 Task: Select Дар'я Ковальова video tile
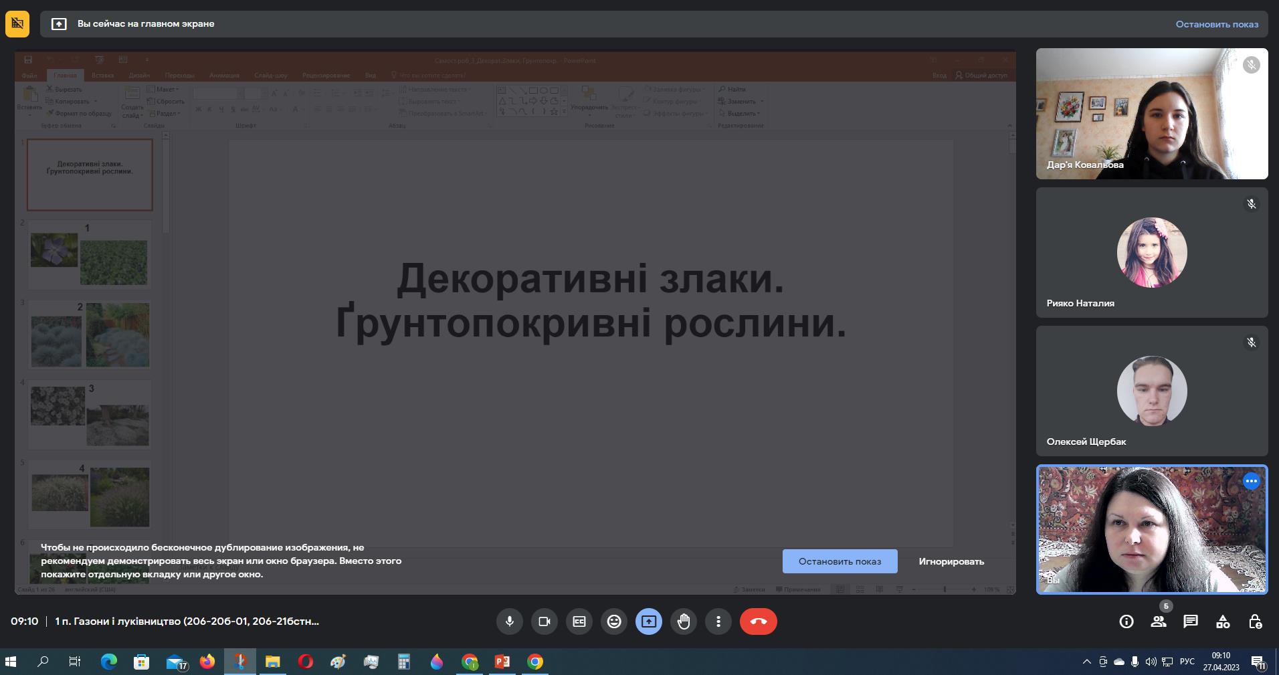pos(1151,114)
